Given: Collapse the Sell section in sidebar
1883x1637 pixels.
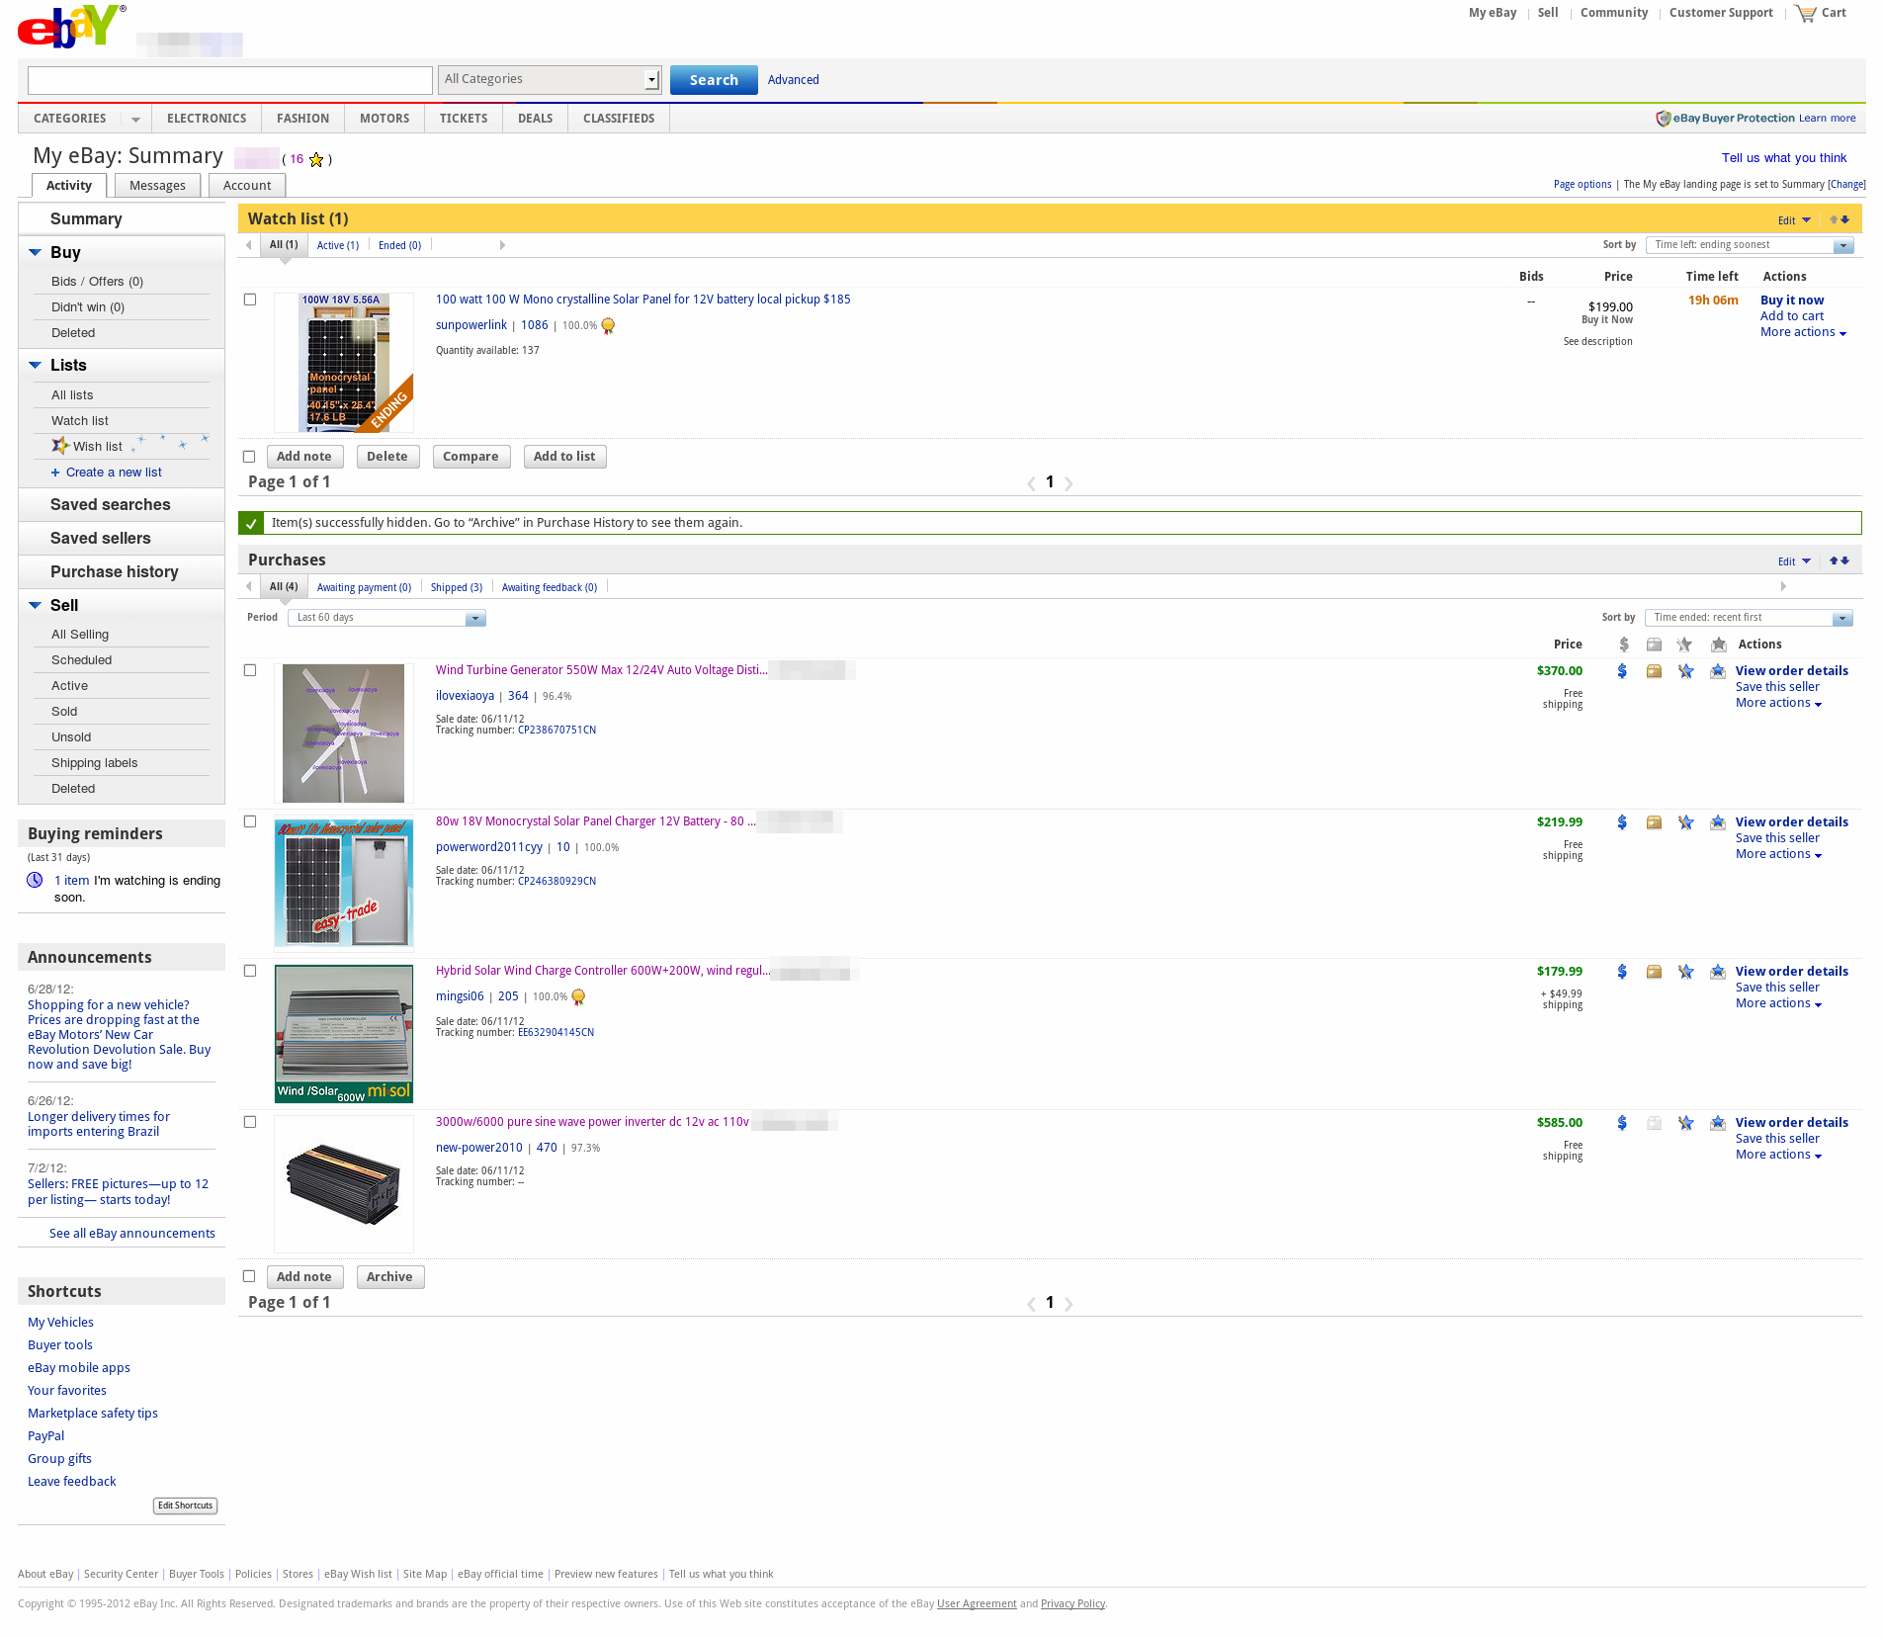Looking at the screenshot, I should point(36,606).
